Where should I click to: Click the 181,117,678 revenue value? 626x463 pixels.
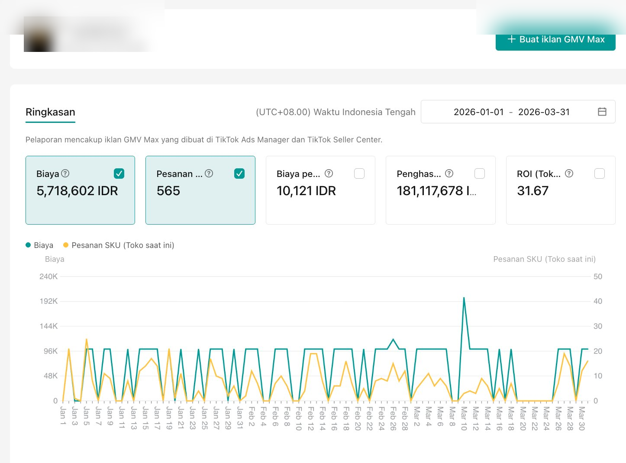(x=436, y=191)
